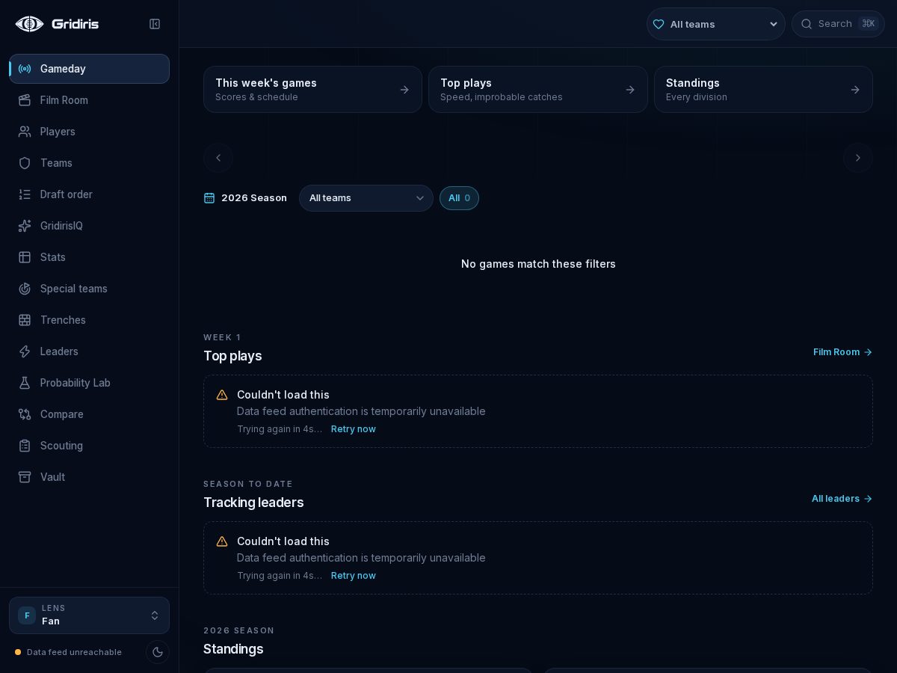Image resolution: width=897 pixels, height=673 pixels.
Task: Click the Vault archive box icon
Action: [x=25, y=477]
